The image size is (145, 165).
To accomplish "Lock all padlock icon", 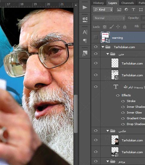I will [125, 27].
